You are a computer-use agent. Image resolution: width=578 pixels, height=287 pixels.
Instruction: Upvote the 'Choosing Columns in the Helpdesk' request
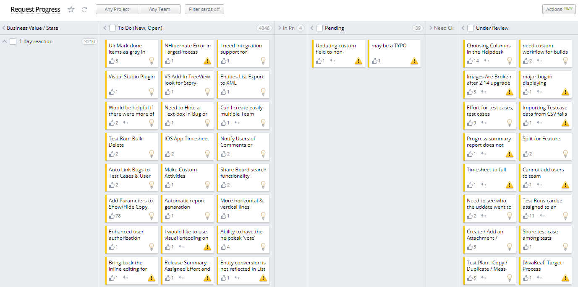tap(469, 61)
